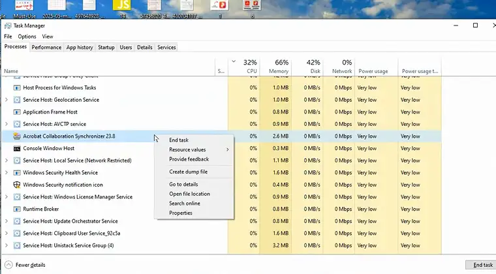Screen dimensions: 496x274
Task: Choose End task in the context menu
Action: pyautogui.click(x=194, y=140)
